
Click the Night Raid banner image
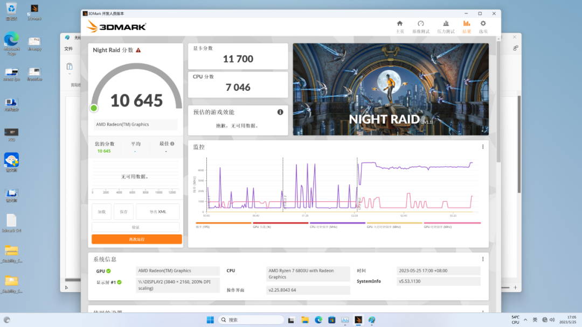(x=391, y=89)
